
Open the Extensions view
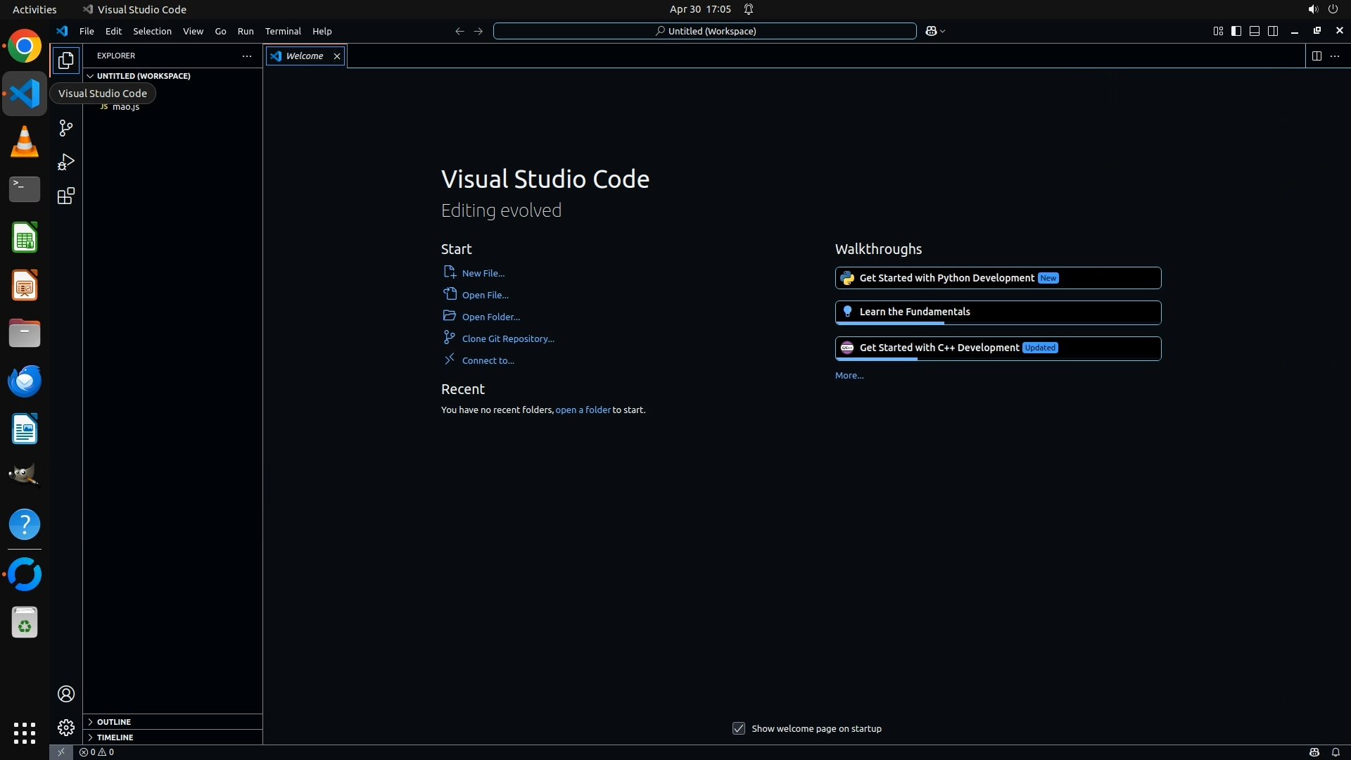point(65,196)
